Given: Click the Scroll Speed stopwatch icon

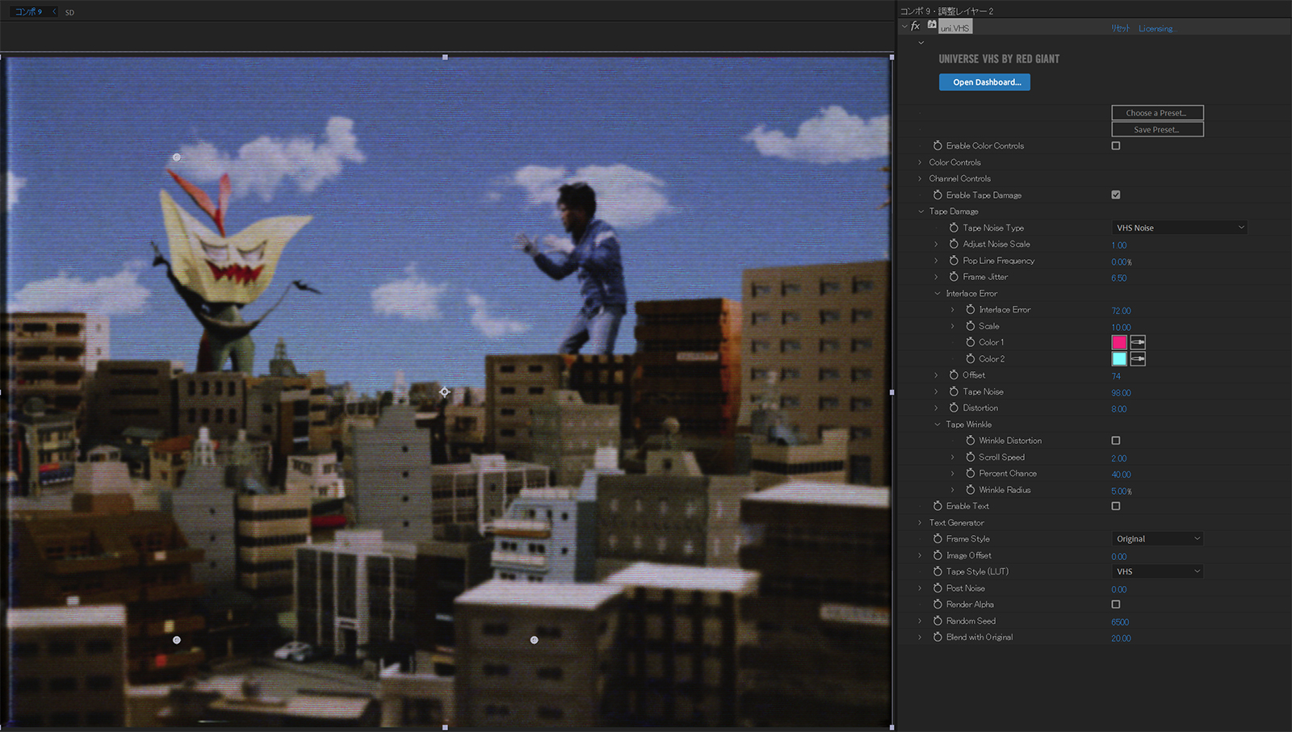Looking at the screenshot, I should click(971, 458).
